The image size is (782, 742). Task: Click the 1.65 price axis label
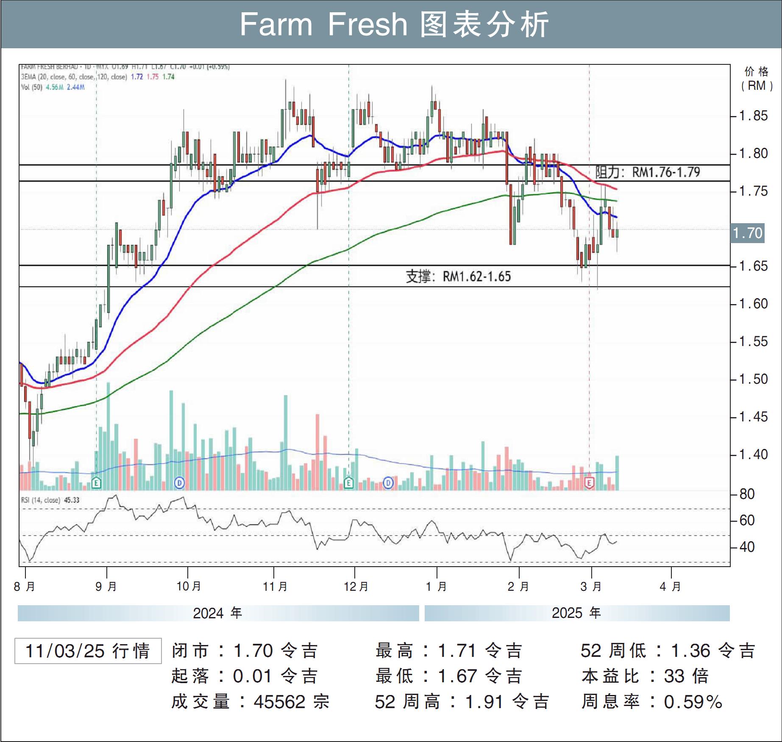(x=754, y=266)
